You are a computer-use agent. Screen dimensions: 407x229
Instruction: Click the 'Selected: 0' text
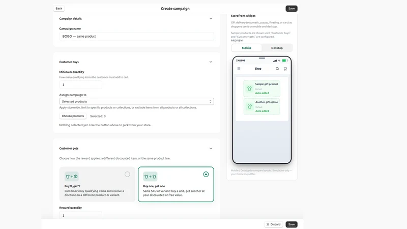[x=98, y=117]
